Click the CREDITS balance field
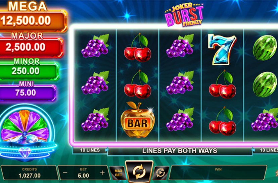This screenshot has height=183, width=278. (x=30, y=173)
